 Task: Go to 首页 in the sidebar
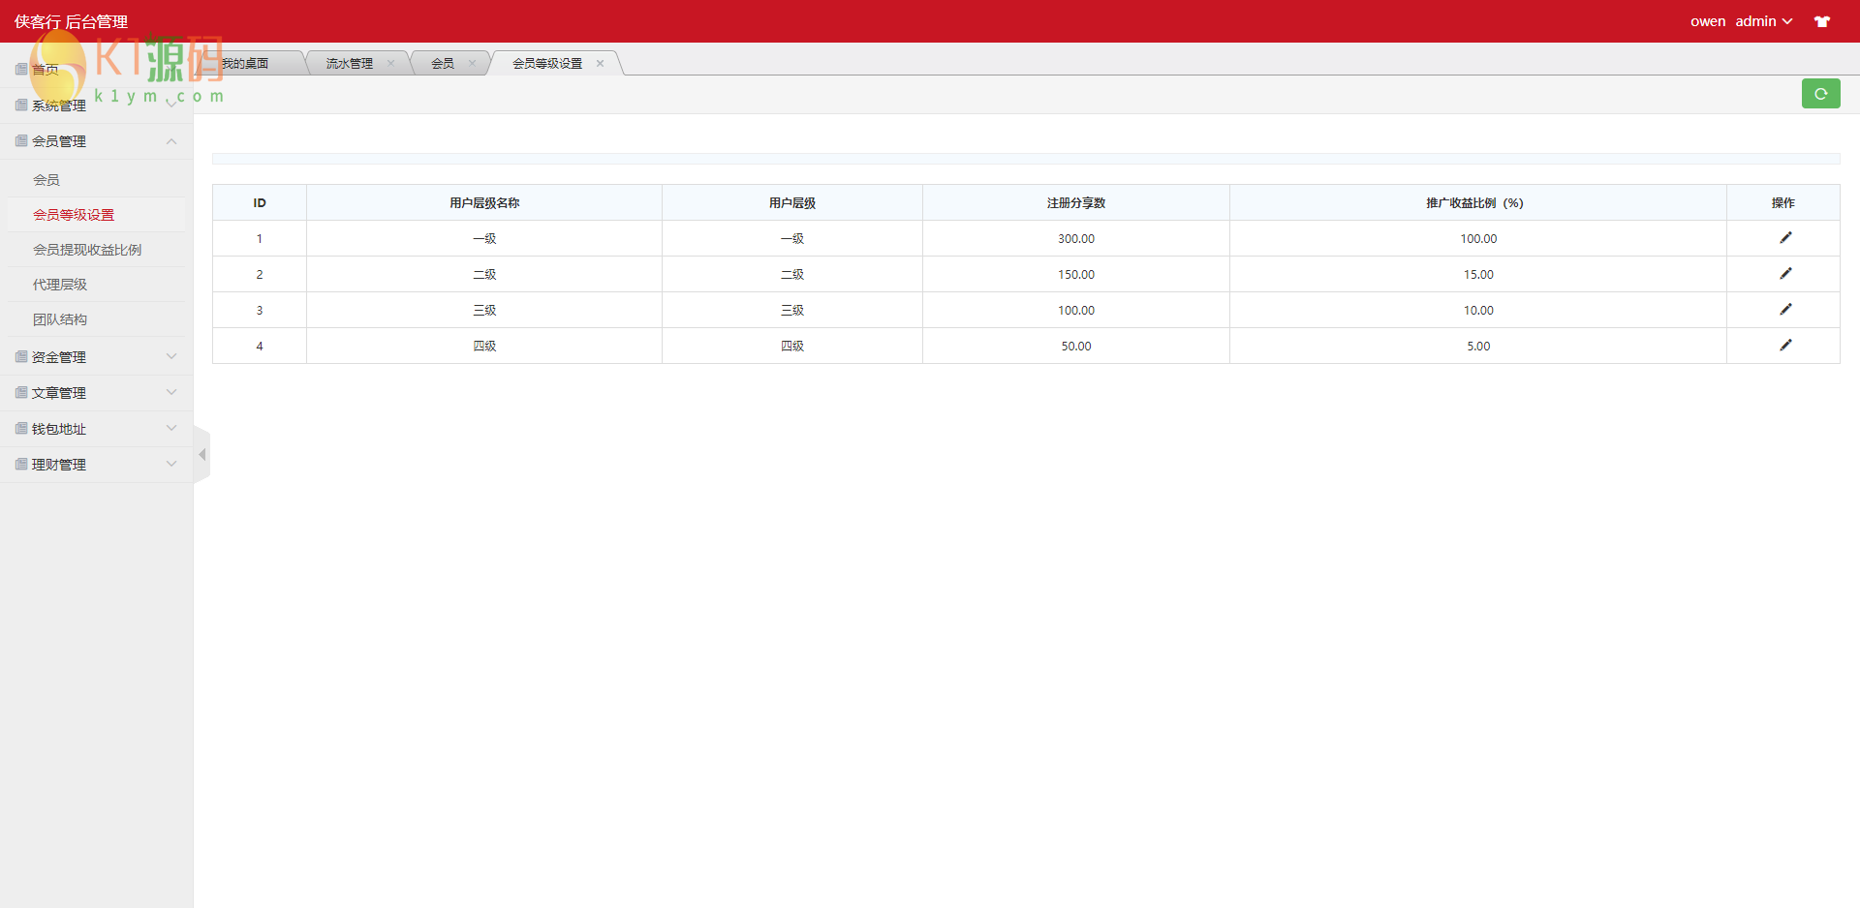tap(46, 70)
